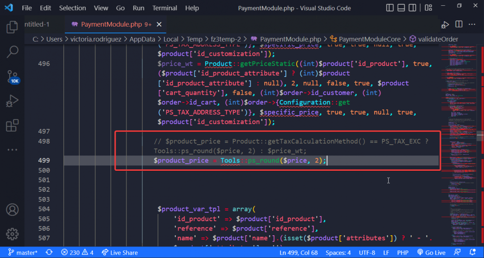
Task: Expand the AppData breadcrumb segment
Action: (x=142, y=39)
